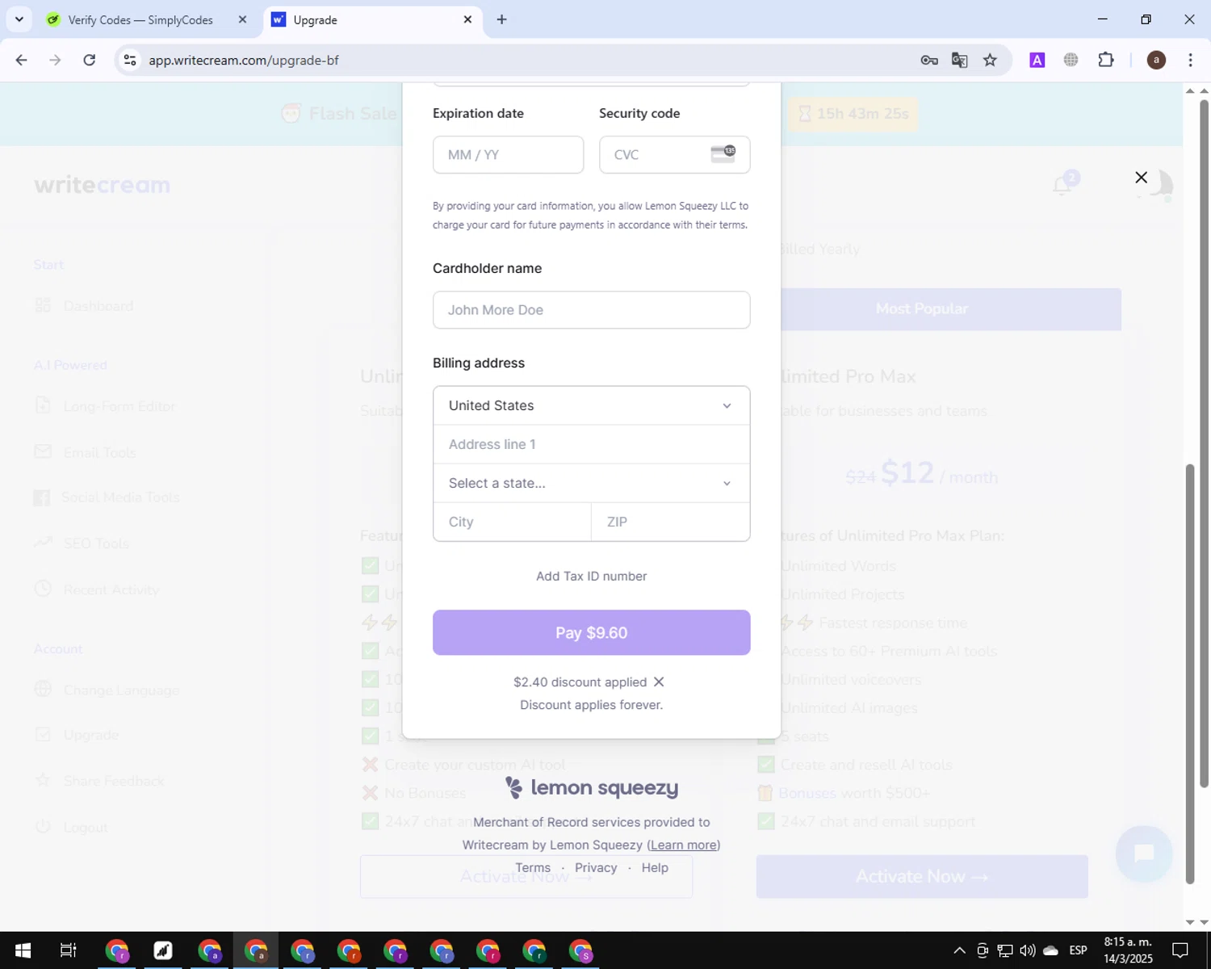1211x969 pixels.
Task: Switch the ESP input language
Action: click(1078, 950)
